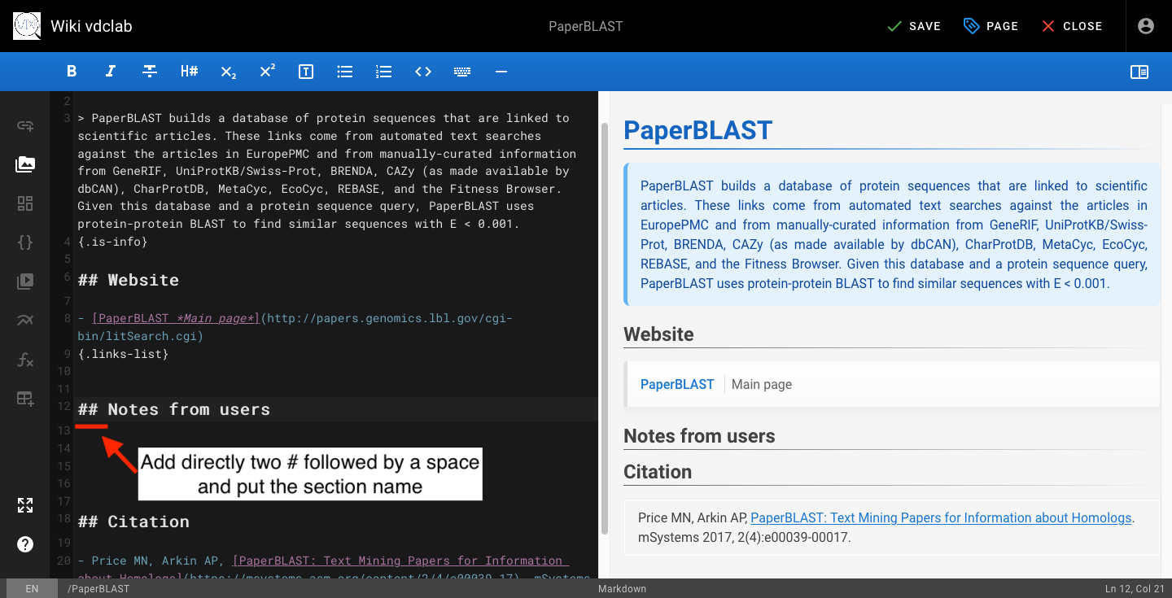The width and height of the screenshot is (1172, 598).
Task: Place cursor on '## Notes from users' line
Action: tap(174, 409)
